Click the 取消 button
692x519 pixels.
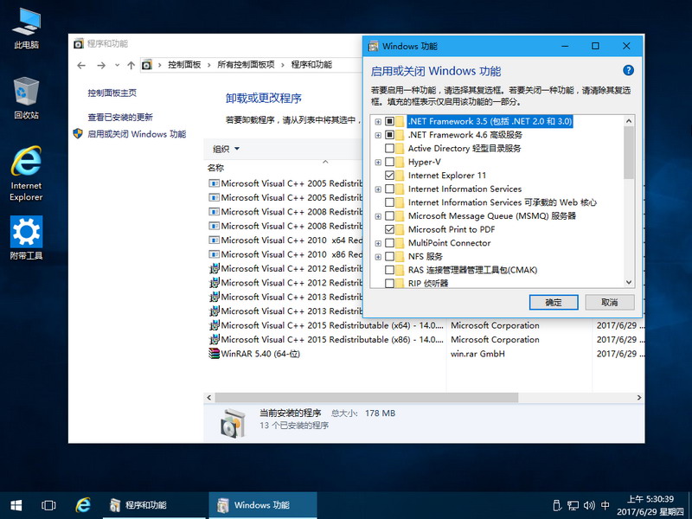pyautogui.click(x=610, y=302)
